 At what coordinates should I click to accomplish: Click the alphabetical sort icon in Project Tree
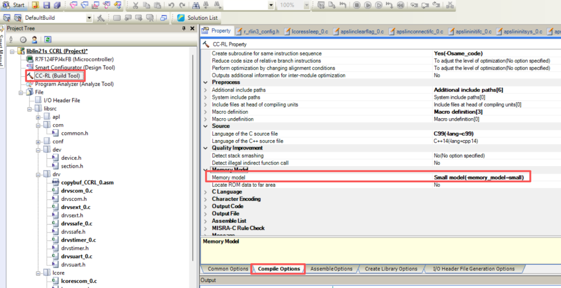point(11,39)
